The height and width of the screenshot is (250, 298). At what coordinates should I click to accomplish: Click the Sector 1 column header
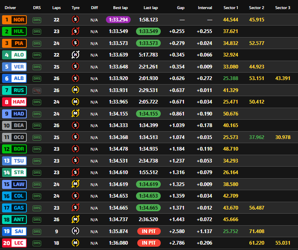pos(231,8)
